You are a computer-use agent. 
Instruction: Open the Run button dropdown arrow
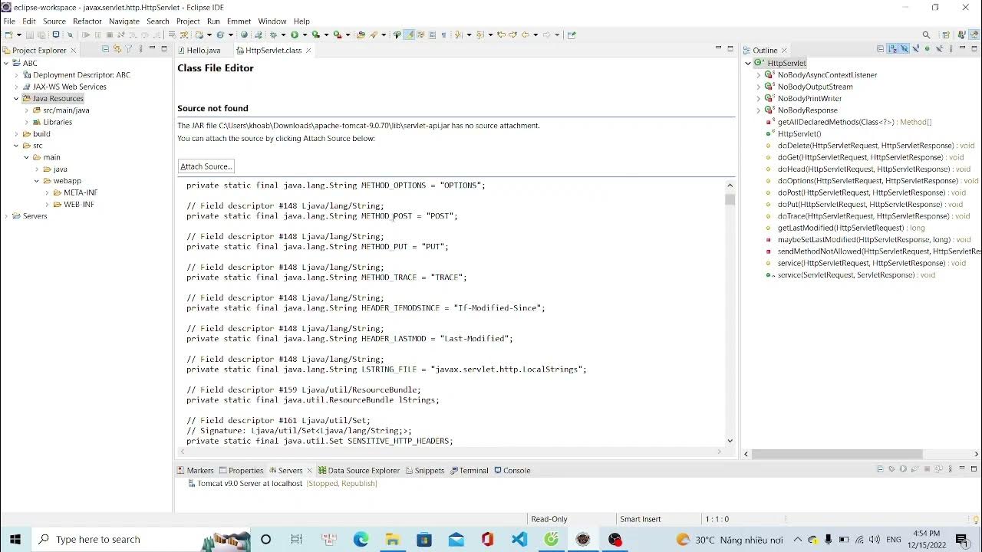[305, 34]
